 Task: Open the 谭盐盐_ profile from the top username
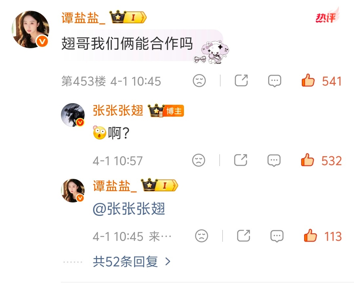coord(83,18)
